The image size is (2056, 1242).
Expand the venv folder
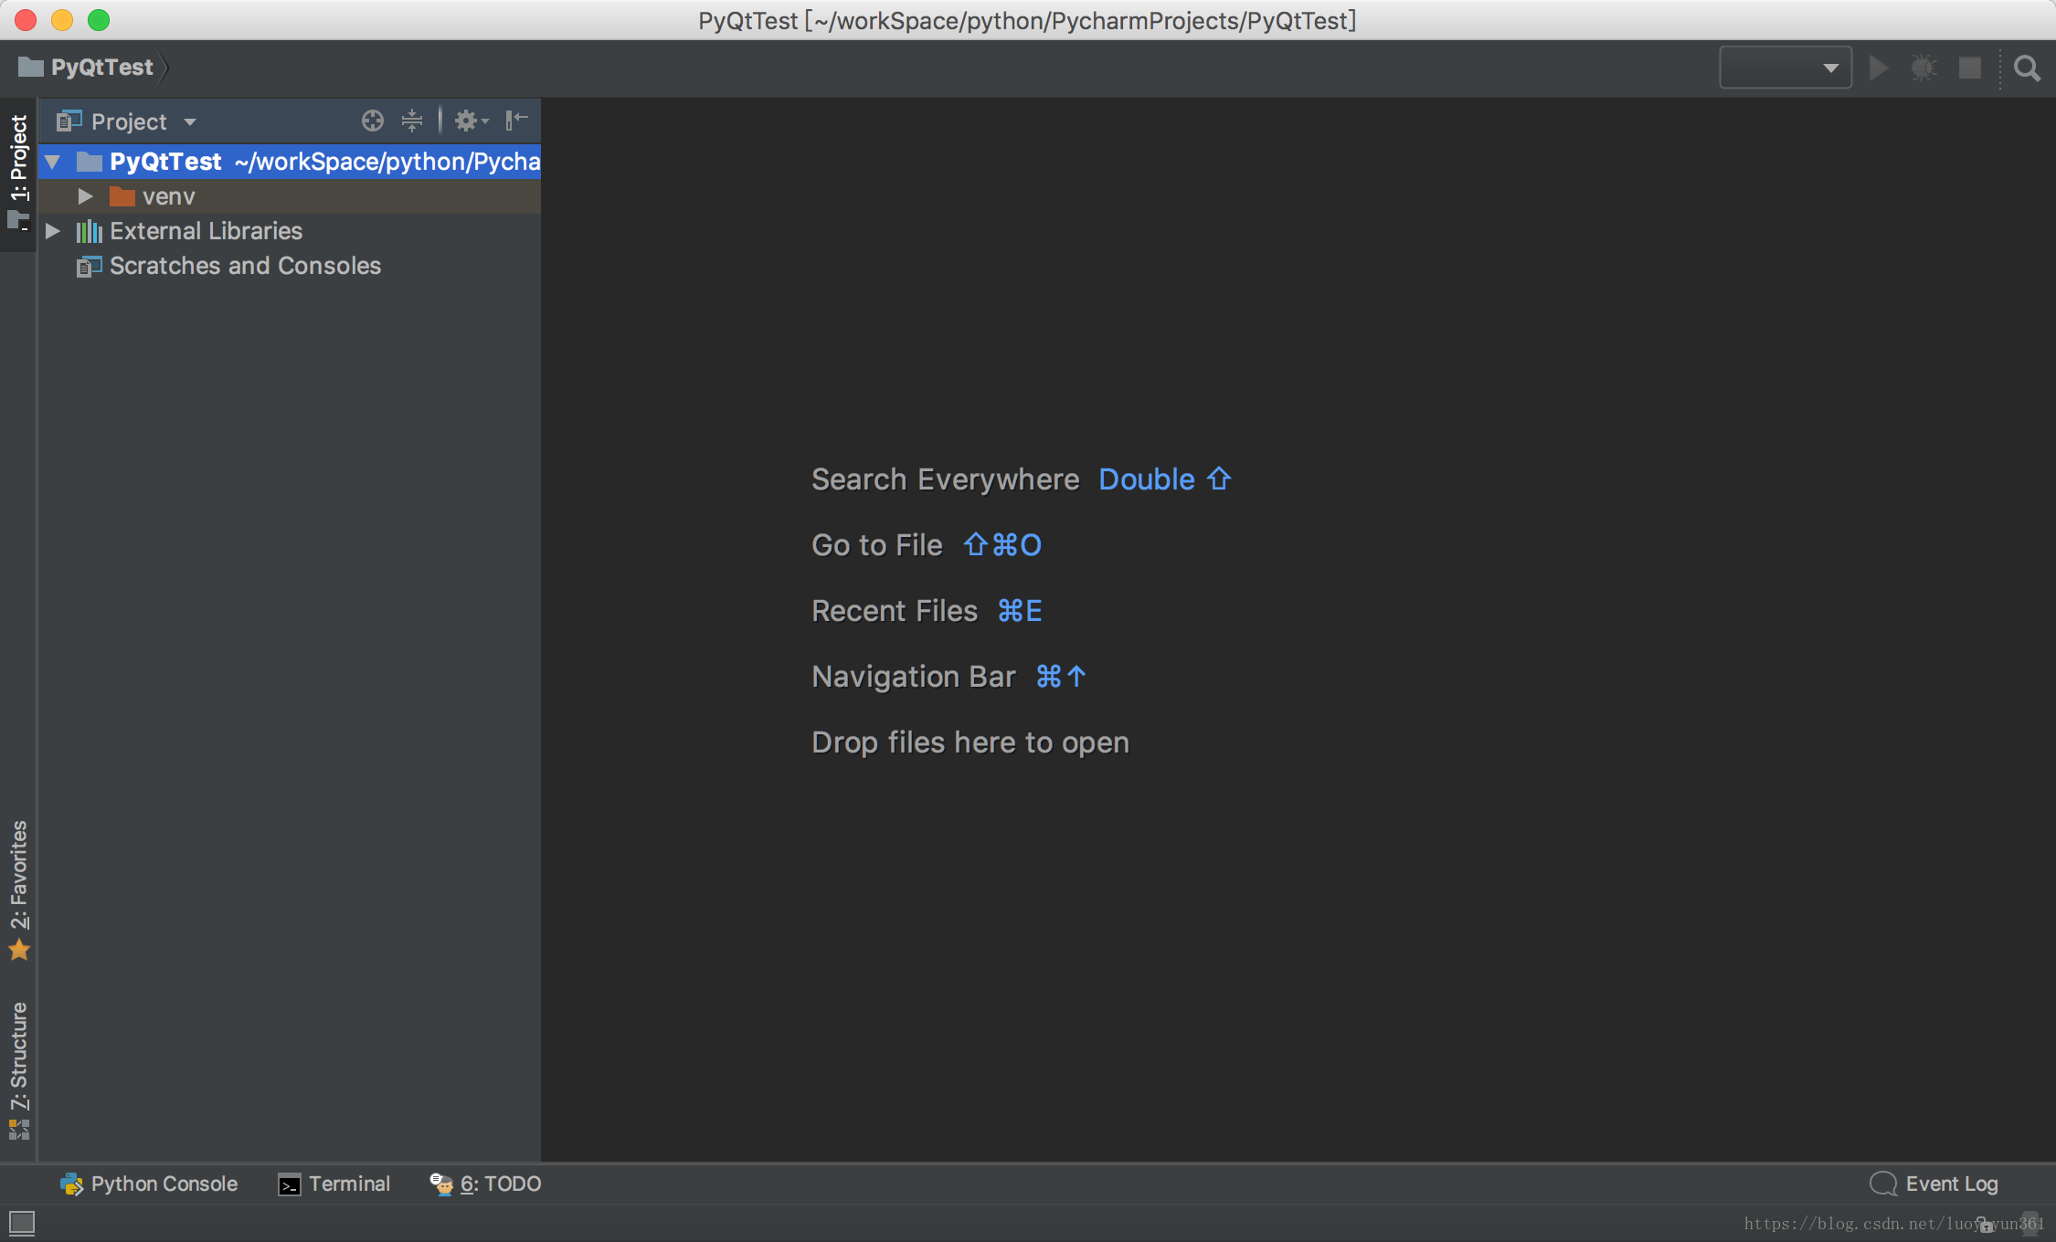point(86,196)
